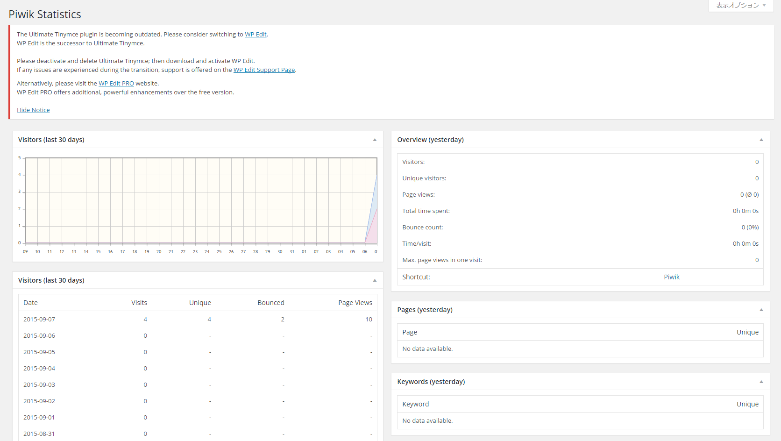781x441 pixels.
Task: Open the Piwik shortcut link
Action: pos(672,277)
